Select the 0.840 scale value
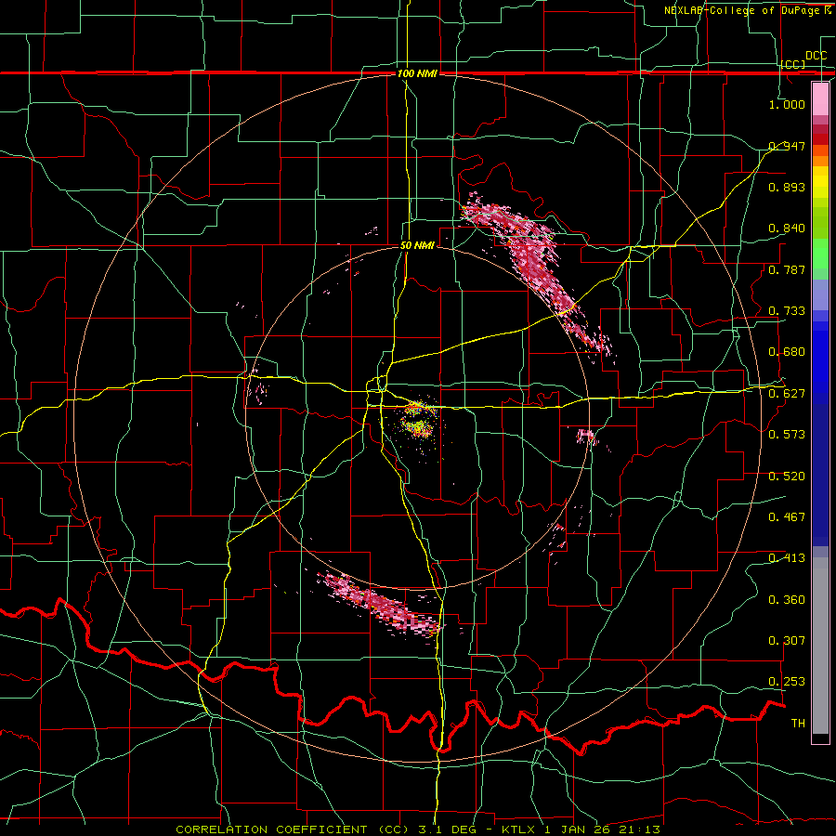836x836 pixels. [787, 229]
